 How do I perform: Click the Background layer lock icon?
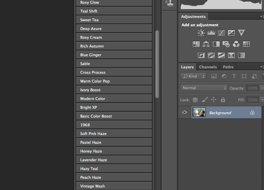point(252,112)
